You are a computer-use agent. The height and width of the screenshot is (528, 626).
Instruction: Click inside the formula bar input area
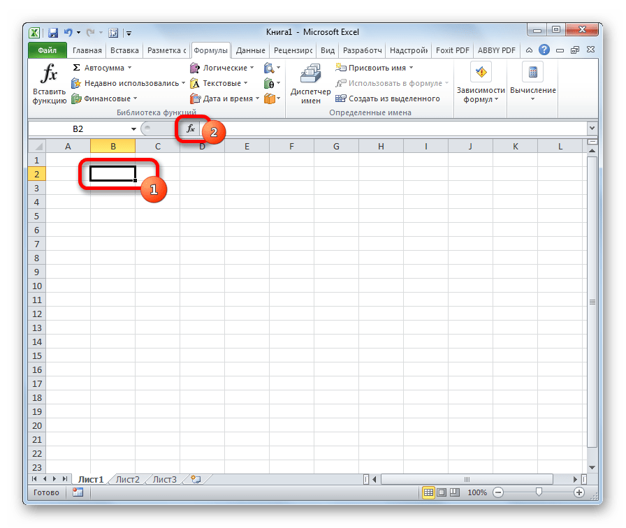pos(393,129)
